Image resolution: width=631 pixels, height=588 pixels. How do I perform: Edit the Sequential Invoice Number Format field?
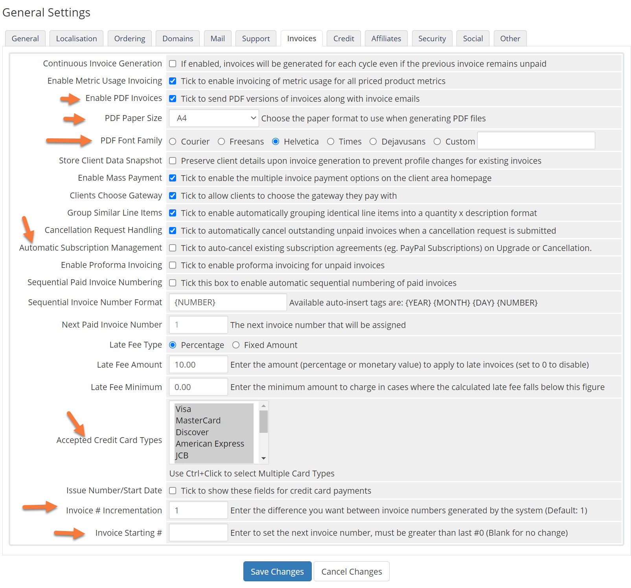(x=228, y=302)
